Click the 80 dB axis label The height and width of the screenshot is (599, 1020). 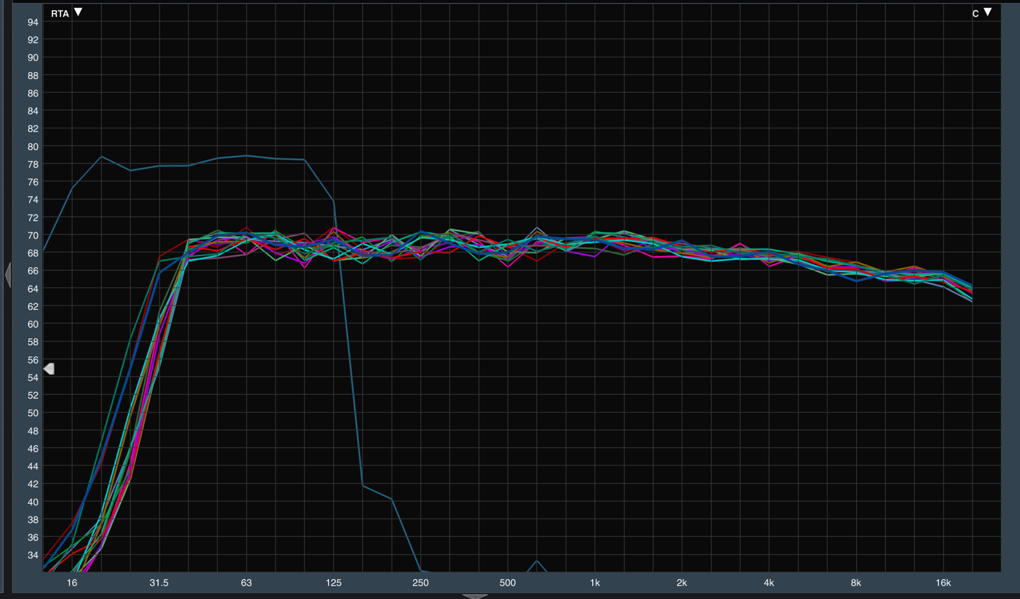[33, 147]
